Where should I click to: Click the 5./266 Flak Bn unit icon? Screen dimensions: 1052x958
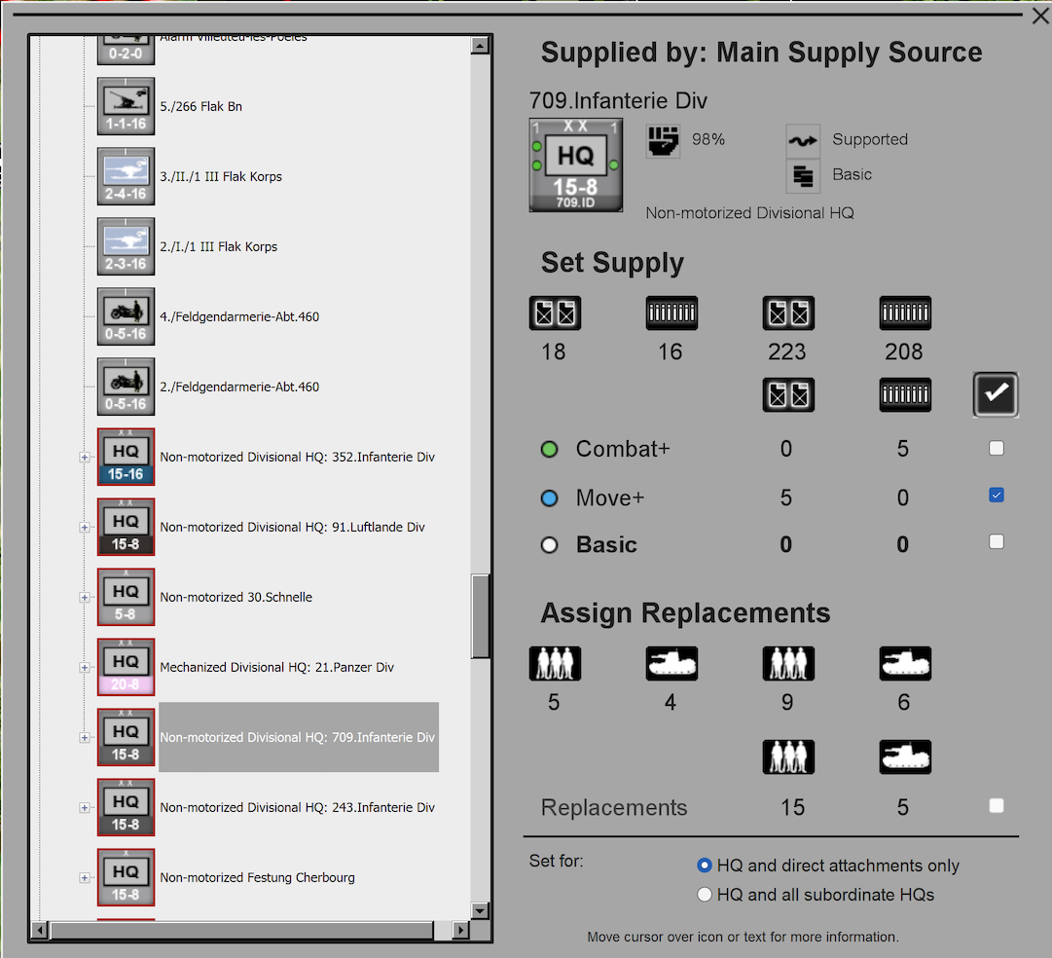tap(126, 106)
